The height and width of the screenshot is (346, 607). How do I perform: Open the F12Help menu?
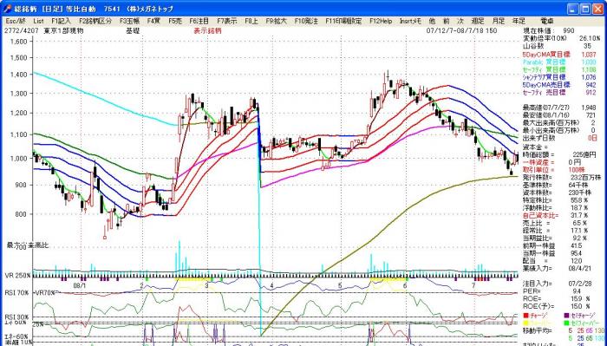tap(381, 22)
